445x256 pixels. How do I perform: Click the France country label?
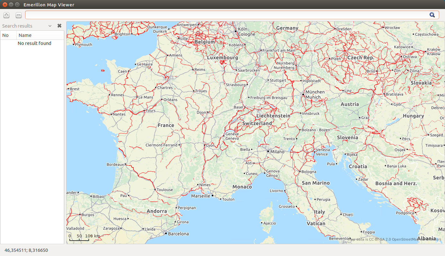click(x=166, y=125)
